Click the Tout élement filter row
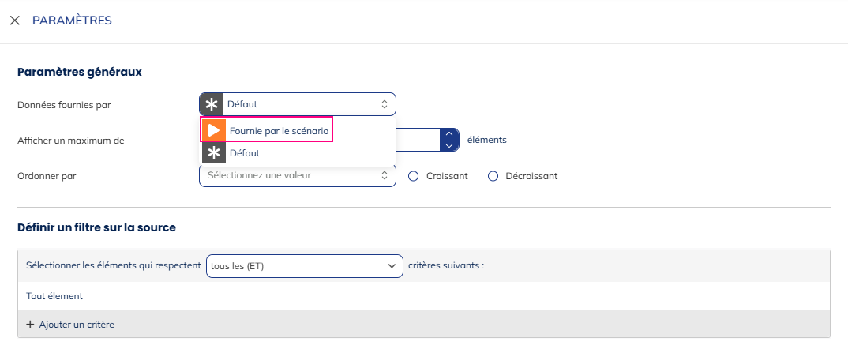 click(x=54, y=296)
